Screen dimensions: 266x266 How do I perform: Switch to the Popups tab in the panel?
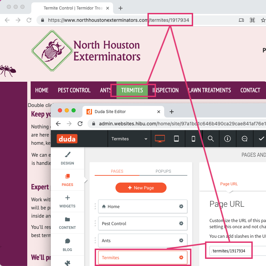pos(163,171)
